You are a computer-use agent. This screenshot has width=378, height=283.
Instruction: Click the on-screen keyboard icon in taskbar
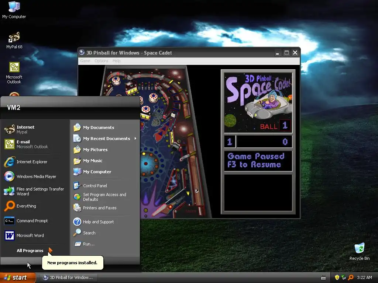(323, 278)
